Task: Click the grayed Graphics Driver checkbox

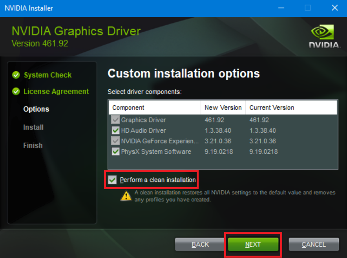Action: 115,120
